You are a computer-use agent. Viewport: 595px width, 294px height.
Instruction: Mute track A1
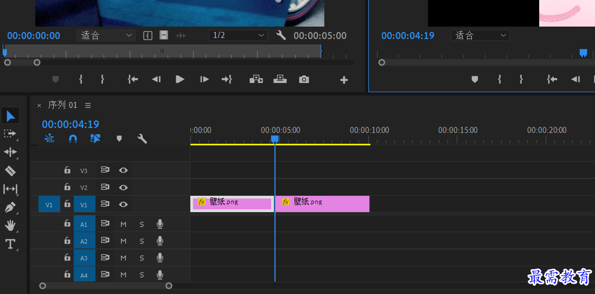click(123, 224)
